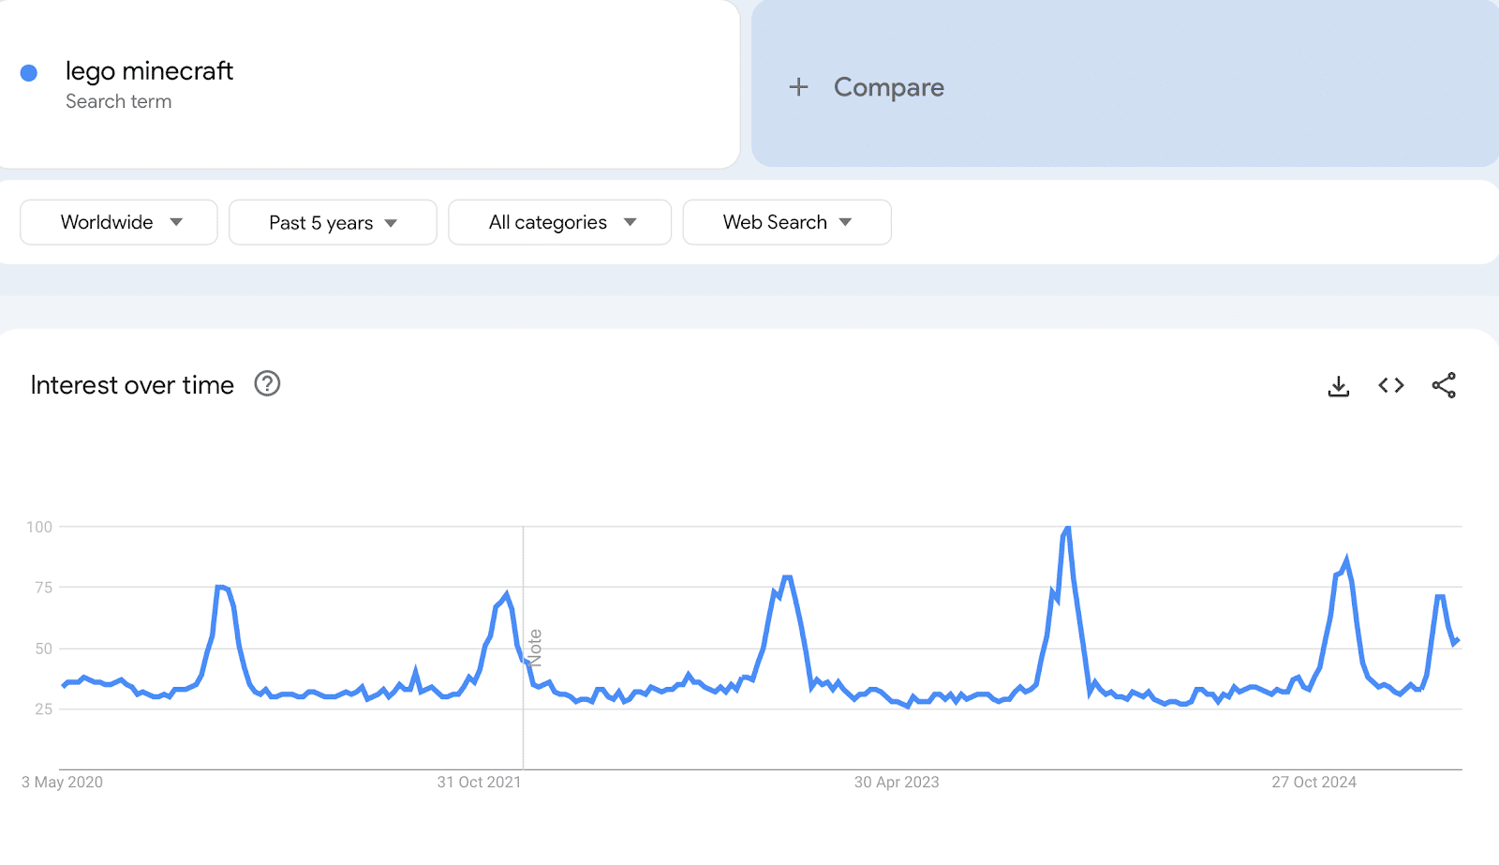Add a comparison term via Compare

click(x=888, y=86)
